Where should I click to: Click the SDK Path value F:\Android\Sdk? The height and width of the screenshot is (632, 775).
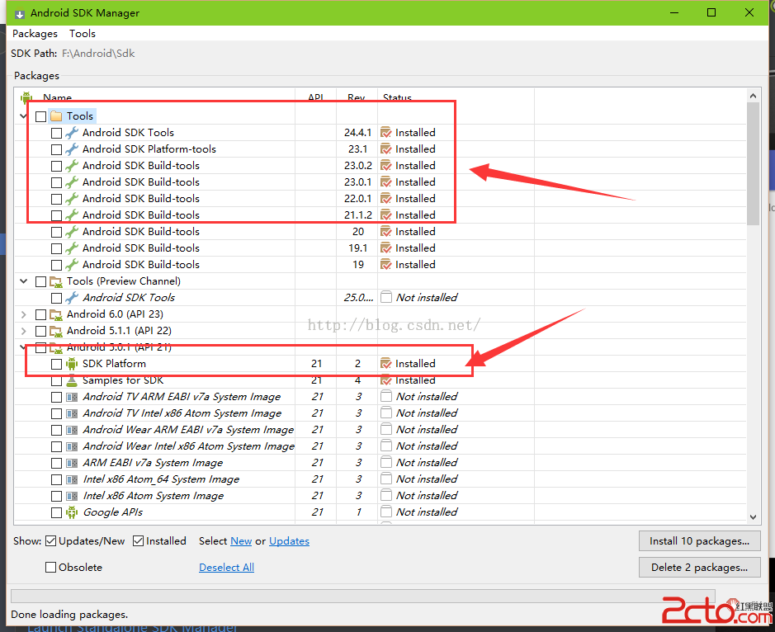[98, 54]
